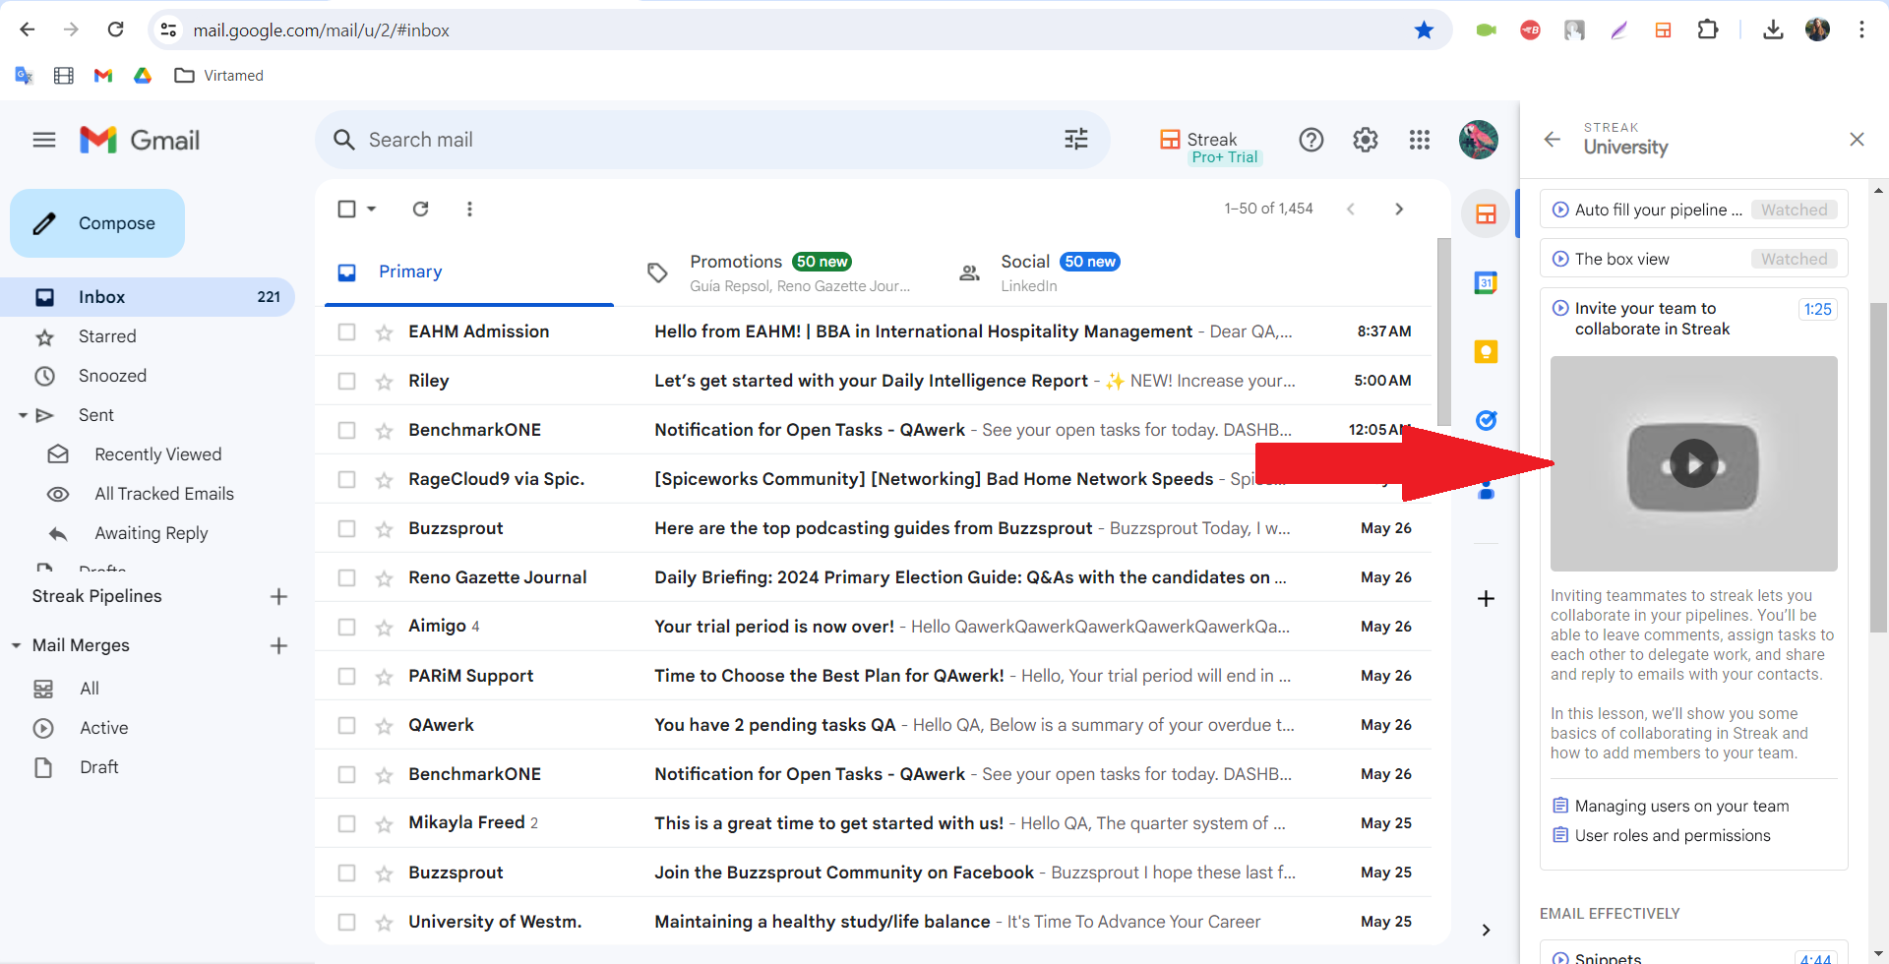The height and width of the screenshot is (964, 1889).
Task: Open Google apps grid
Action: [x=1419, y=140]
